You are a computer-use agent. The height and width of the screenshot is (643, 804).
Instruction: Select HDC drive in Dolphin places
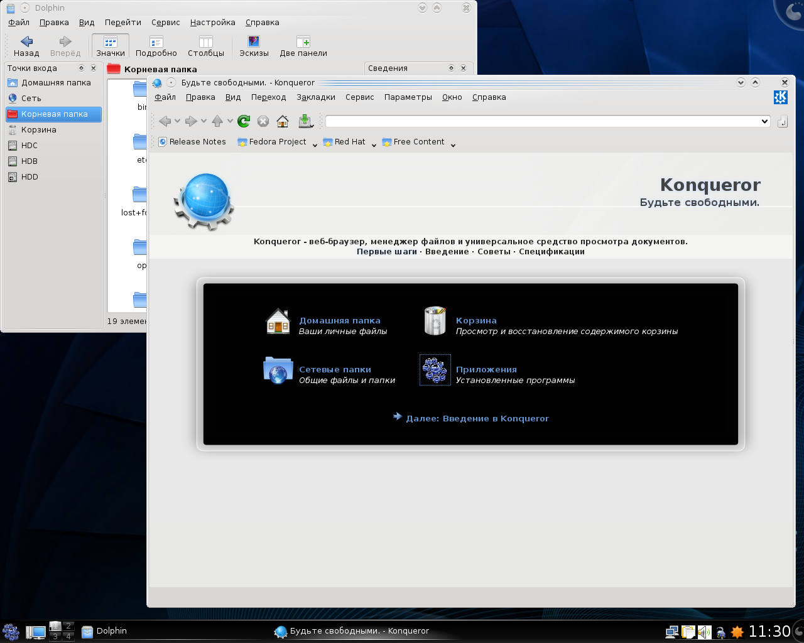(x=53, y=146)
